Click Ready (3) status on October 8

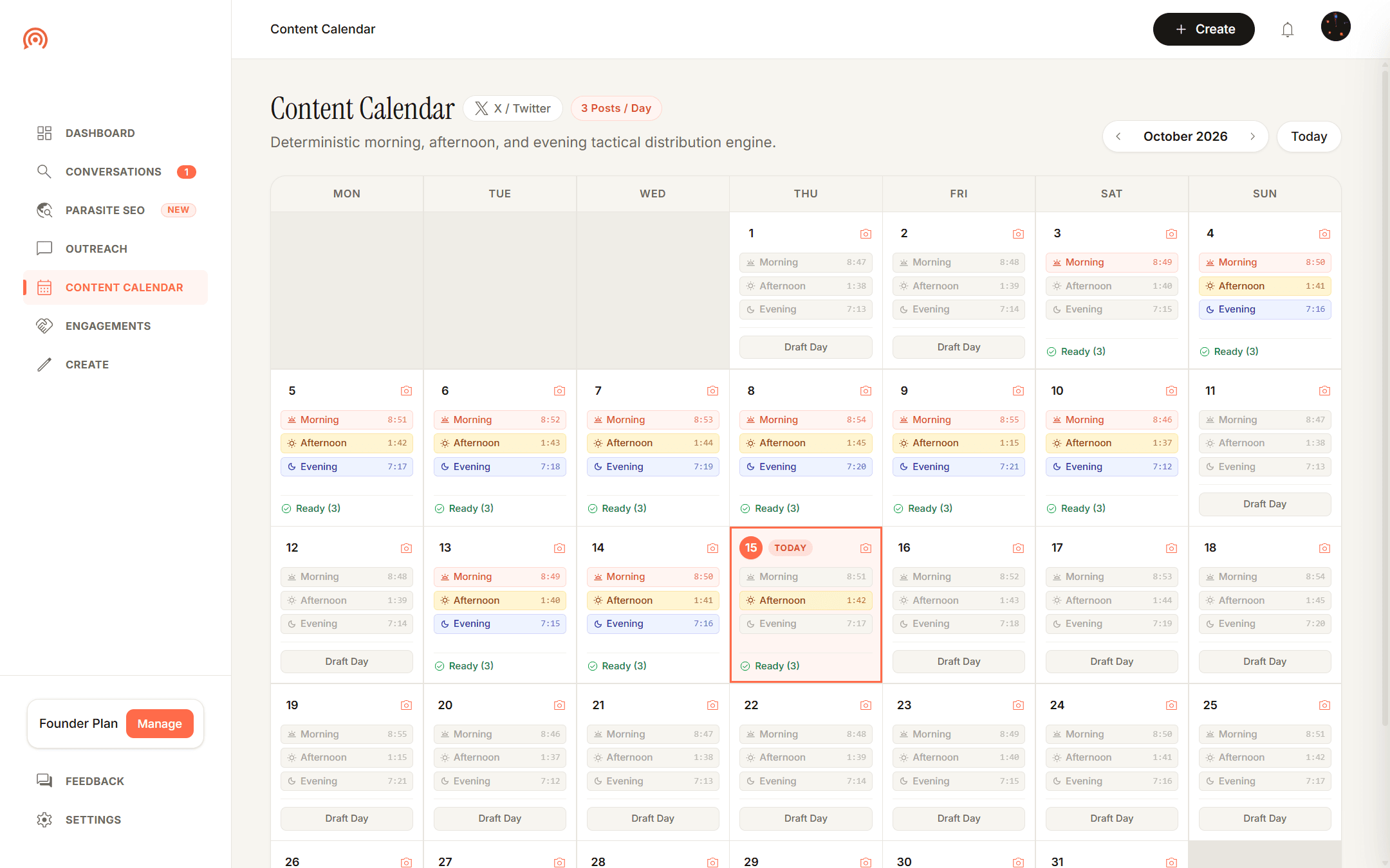[x=770, y=509]
